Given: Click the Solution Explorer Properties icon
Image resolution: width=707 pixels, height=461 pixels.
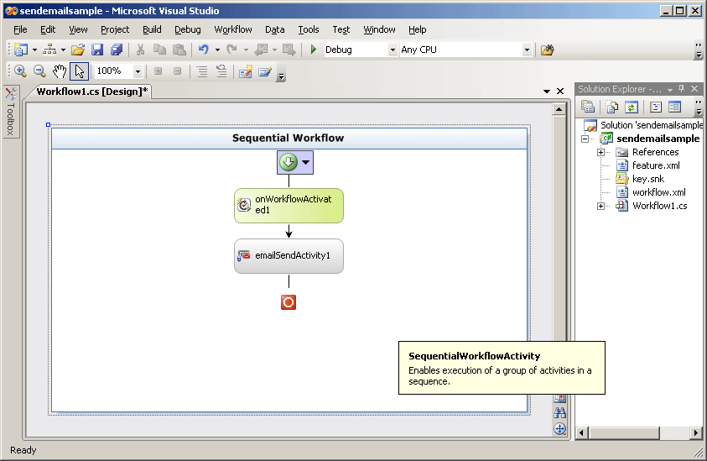Looking at the screenshot, I should (588, 107).
